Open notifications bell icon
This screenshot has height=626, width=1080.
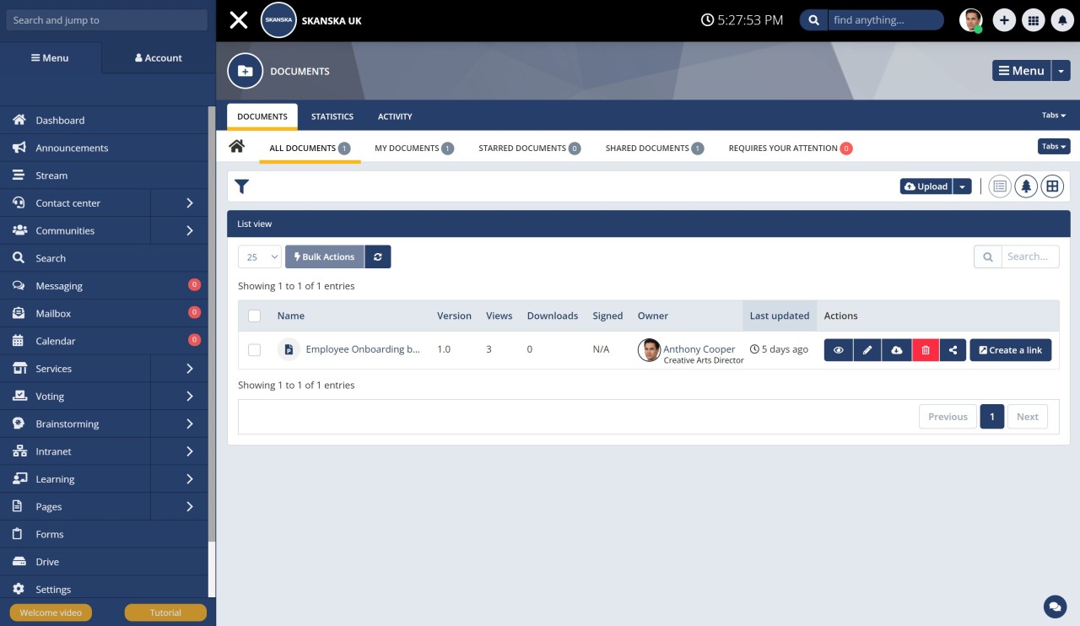tap(1061, 21)
